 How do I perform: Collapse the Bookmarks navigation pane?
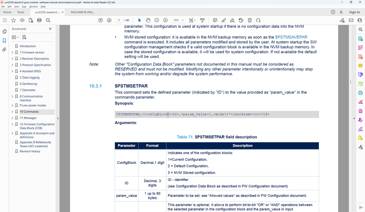(50, 28)
